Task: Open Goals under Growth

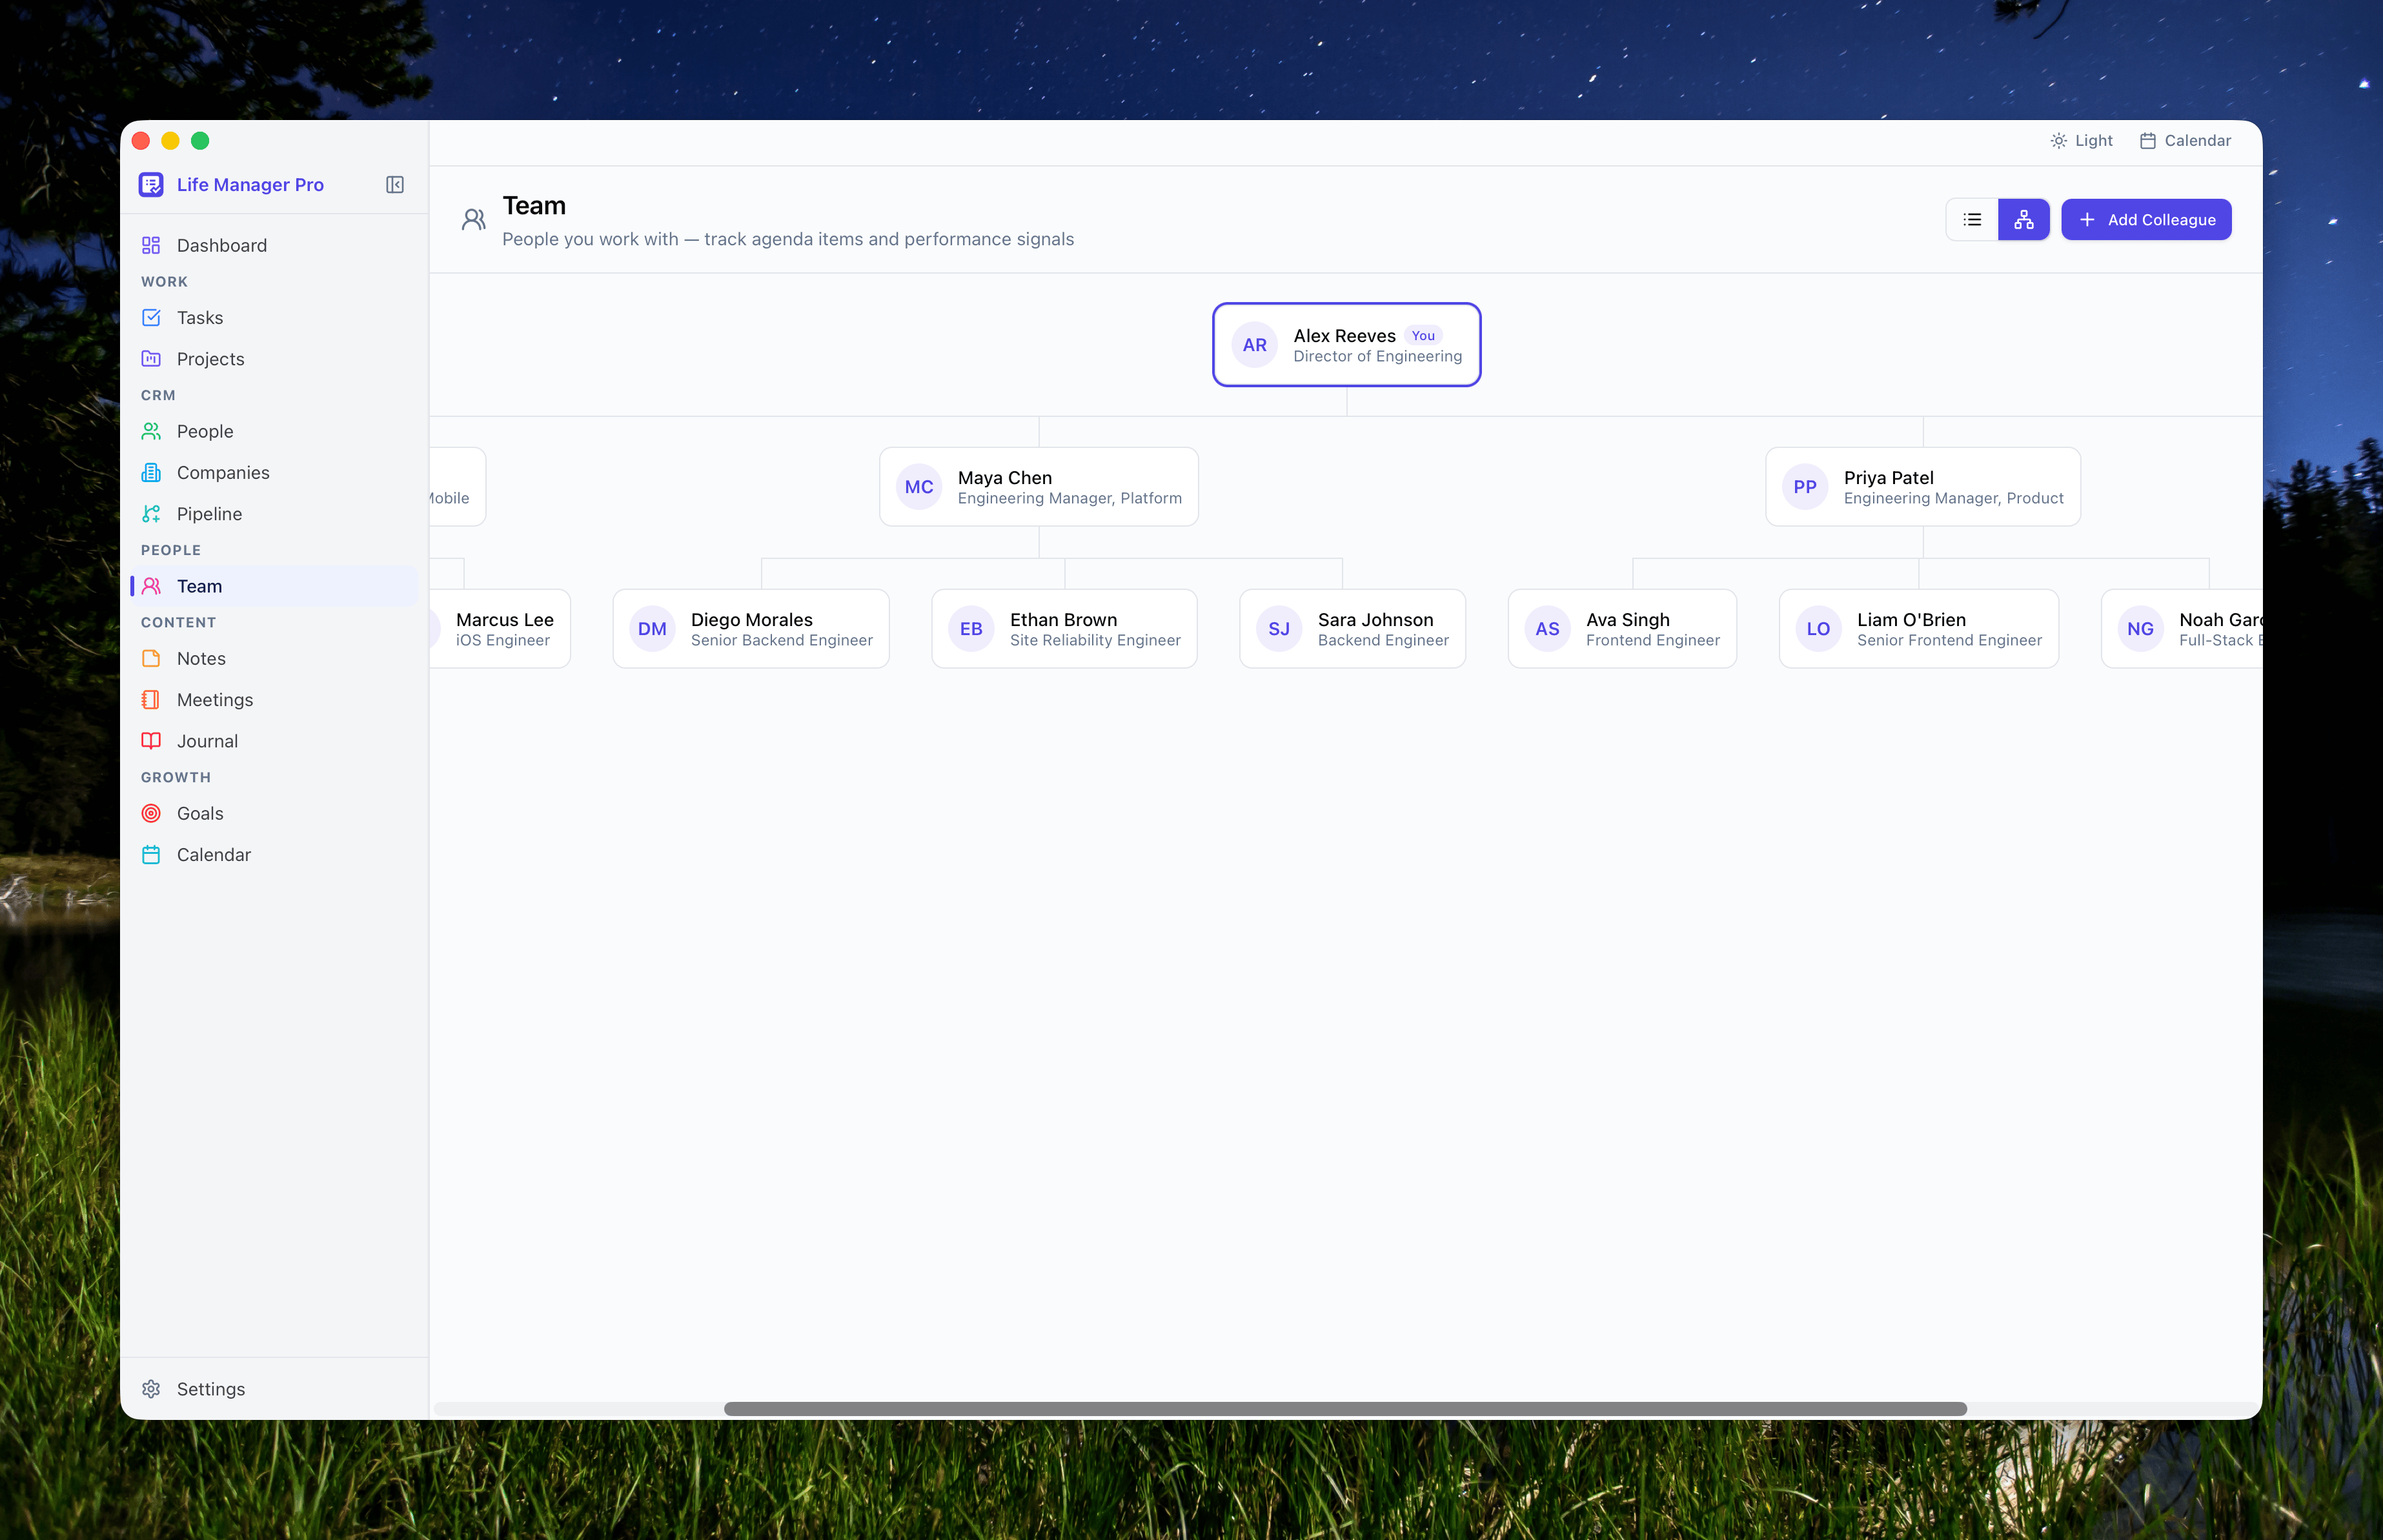Action: click(x=274, y=813)
